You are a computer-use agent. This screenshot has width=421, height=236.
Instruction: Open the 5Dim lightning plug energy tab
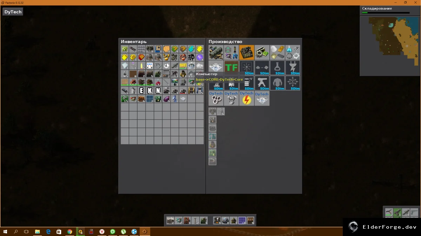(293, 68)
